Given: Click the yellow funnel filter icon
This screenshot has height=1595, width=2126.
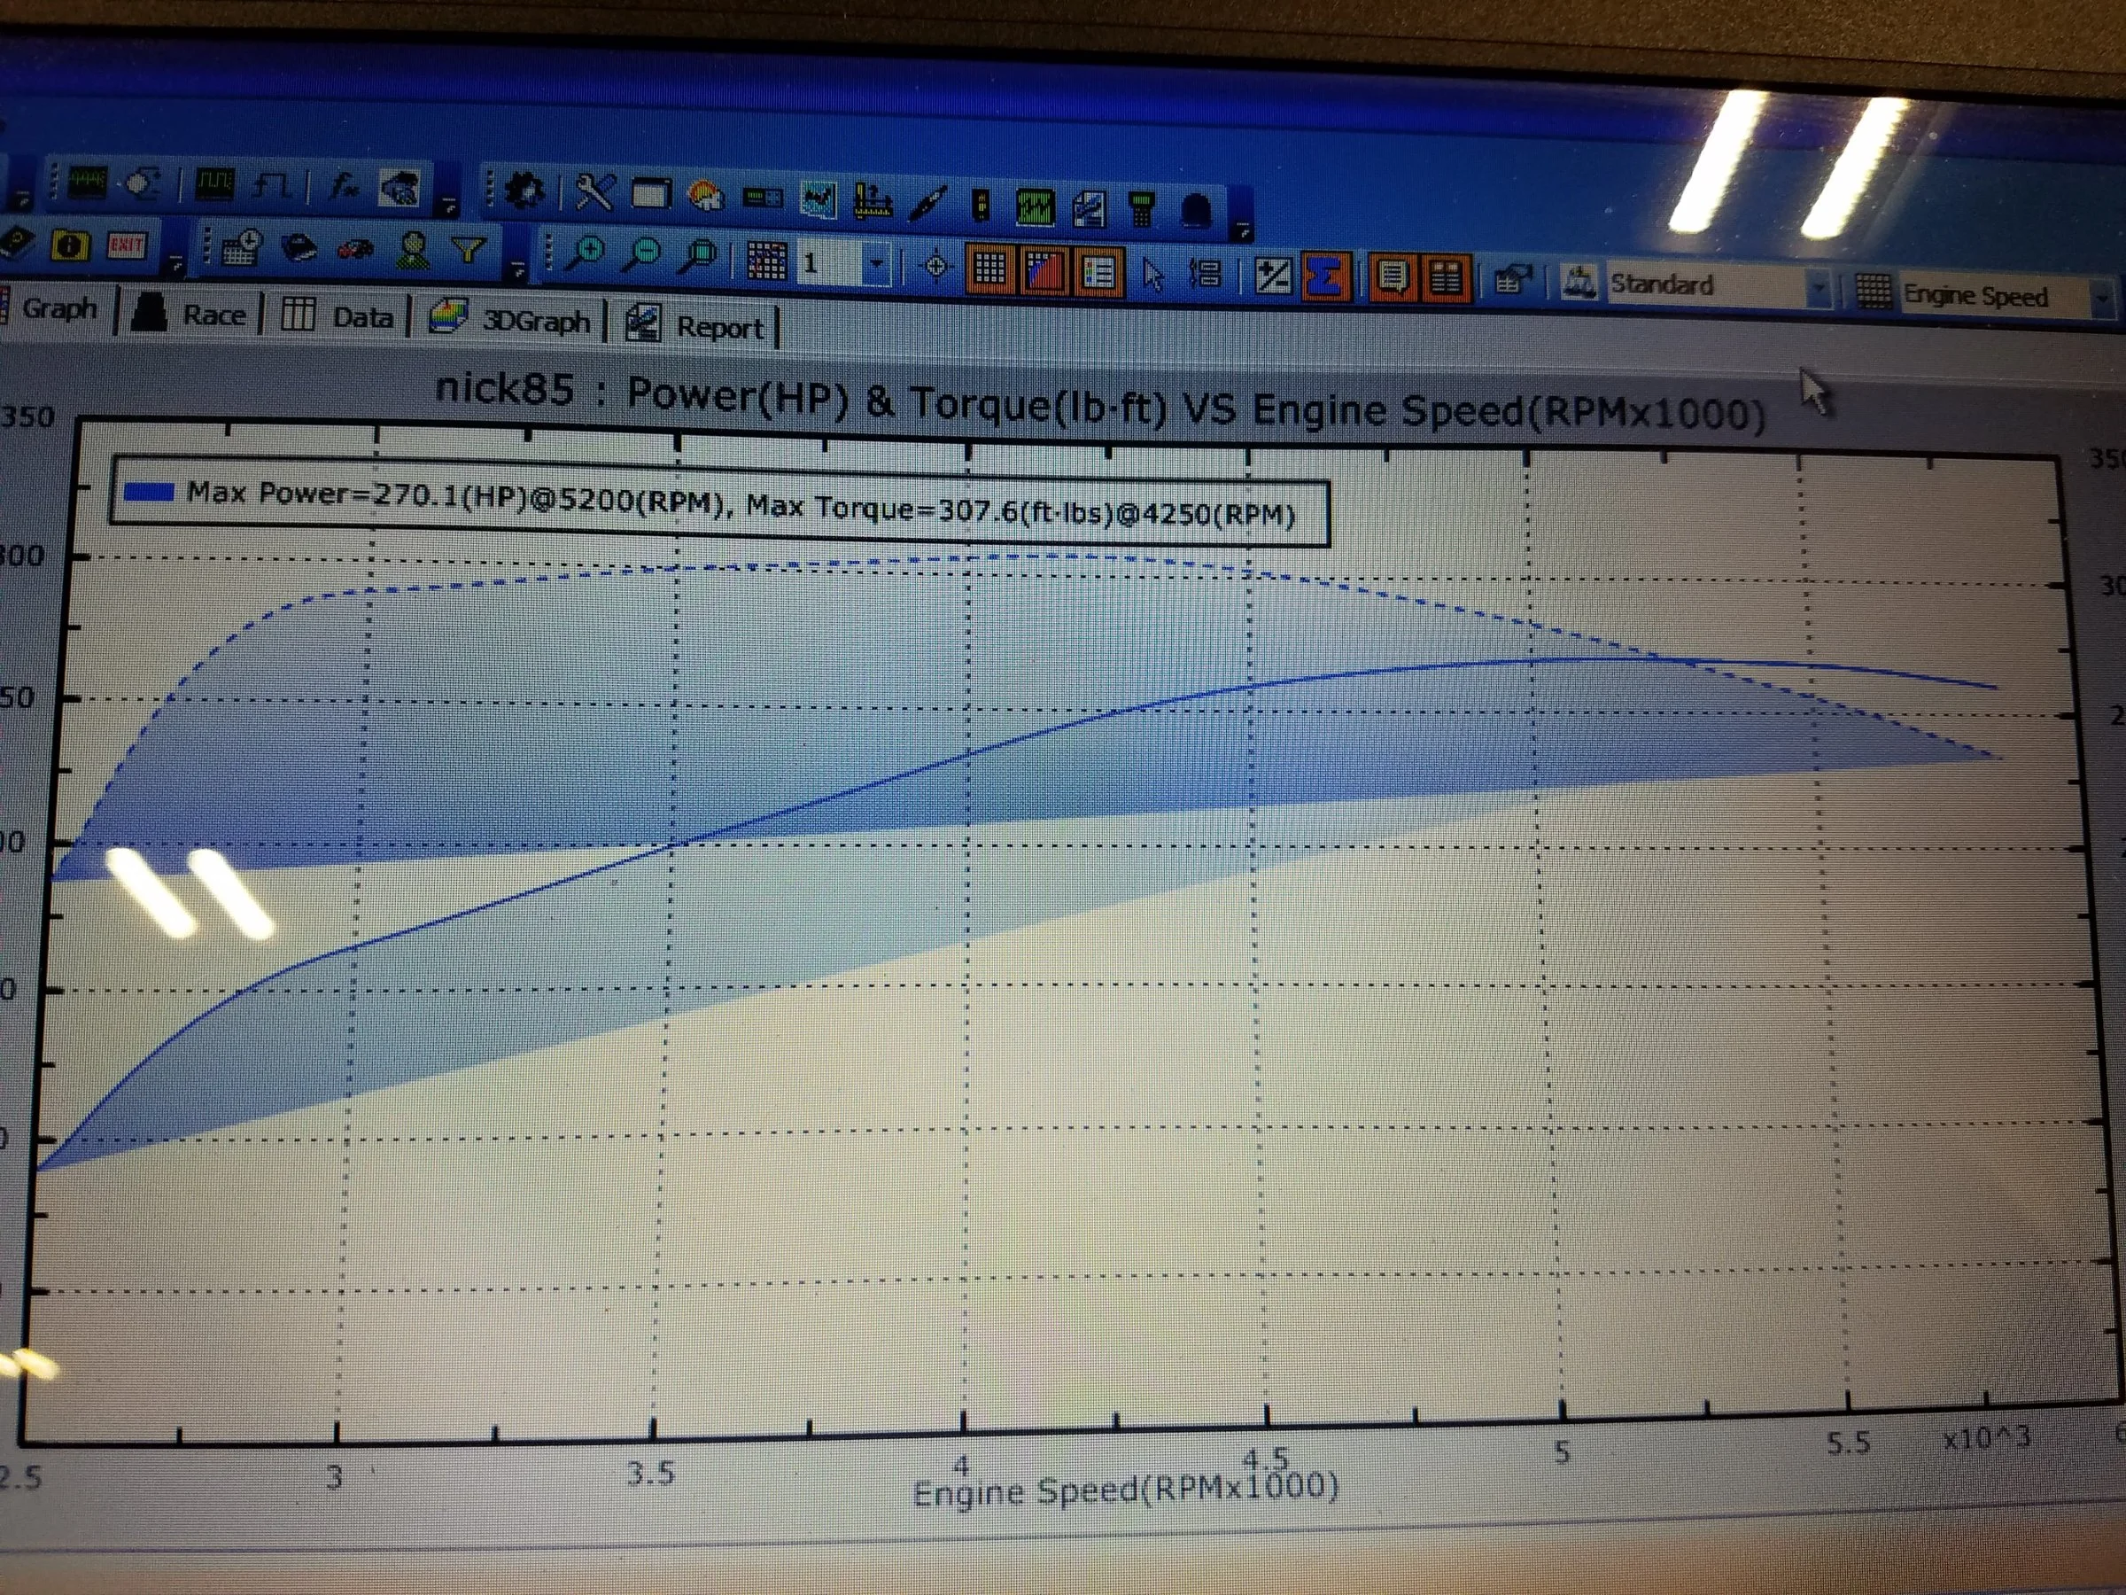Looking at the screenshot, I should click(469, 252).
